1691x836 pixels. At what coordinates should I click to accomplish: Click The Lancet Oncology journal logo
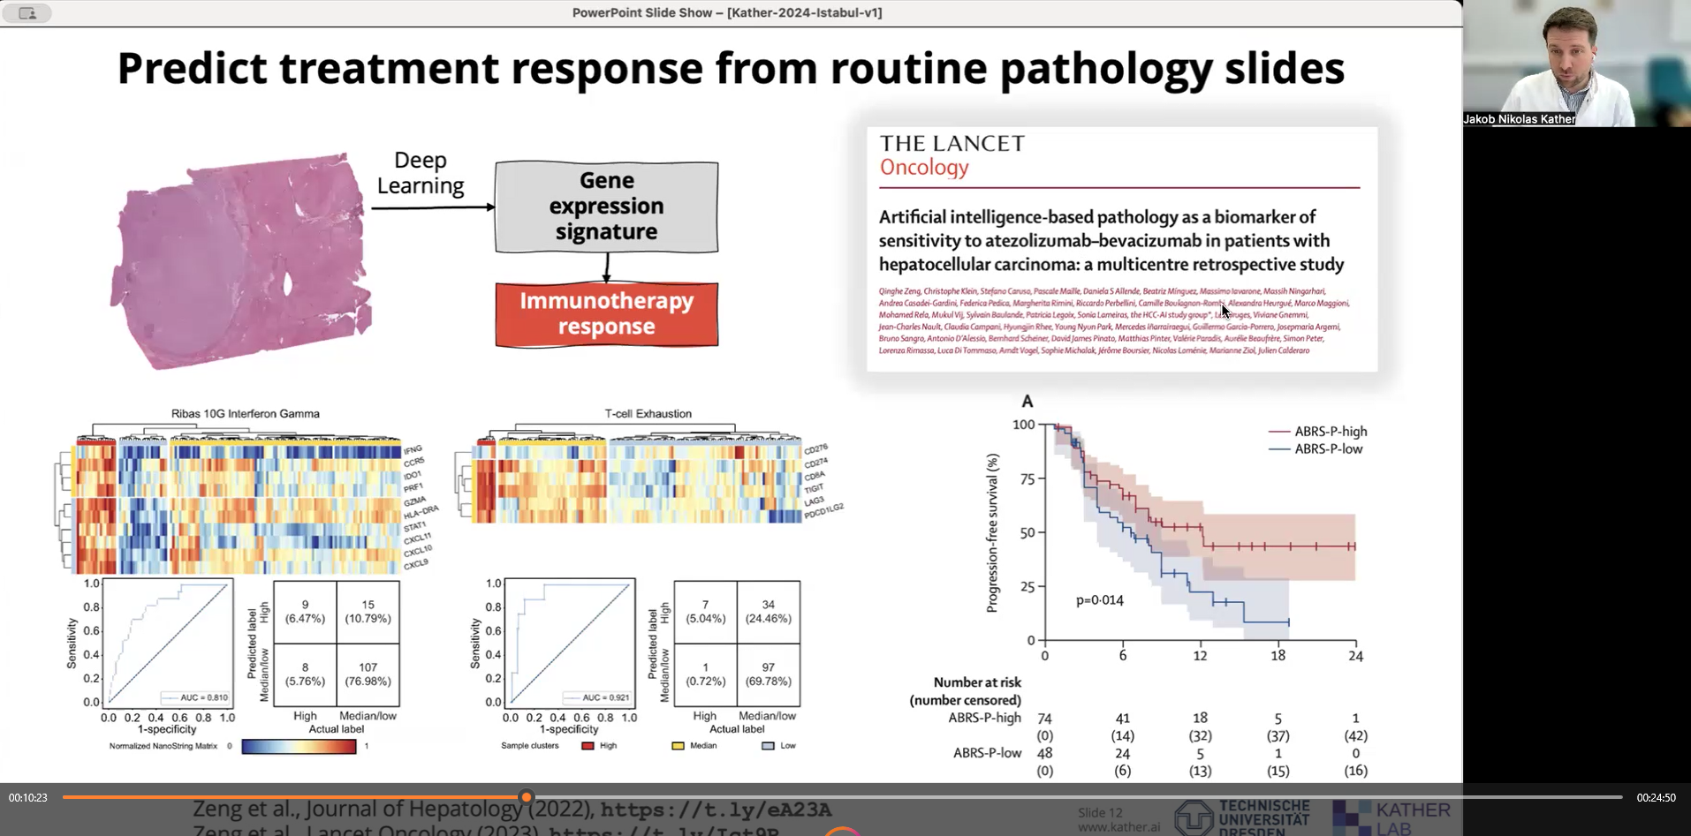click(x=952, y=155)
